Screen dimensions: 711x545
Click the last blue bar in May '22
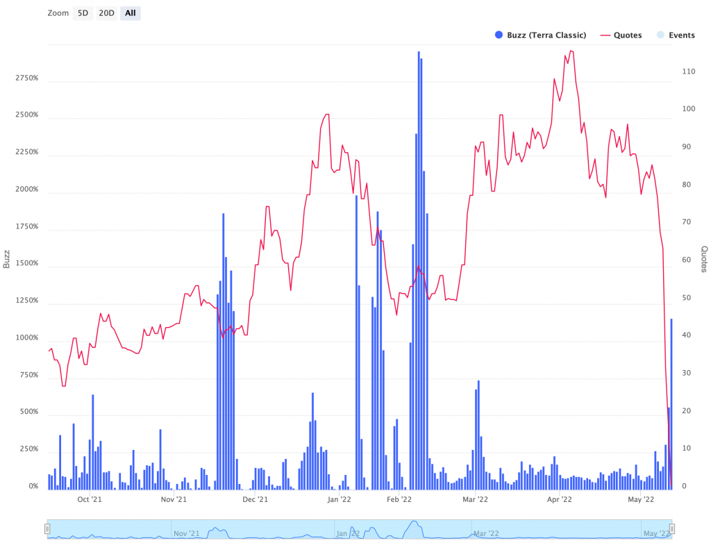671,403
